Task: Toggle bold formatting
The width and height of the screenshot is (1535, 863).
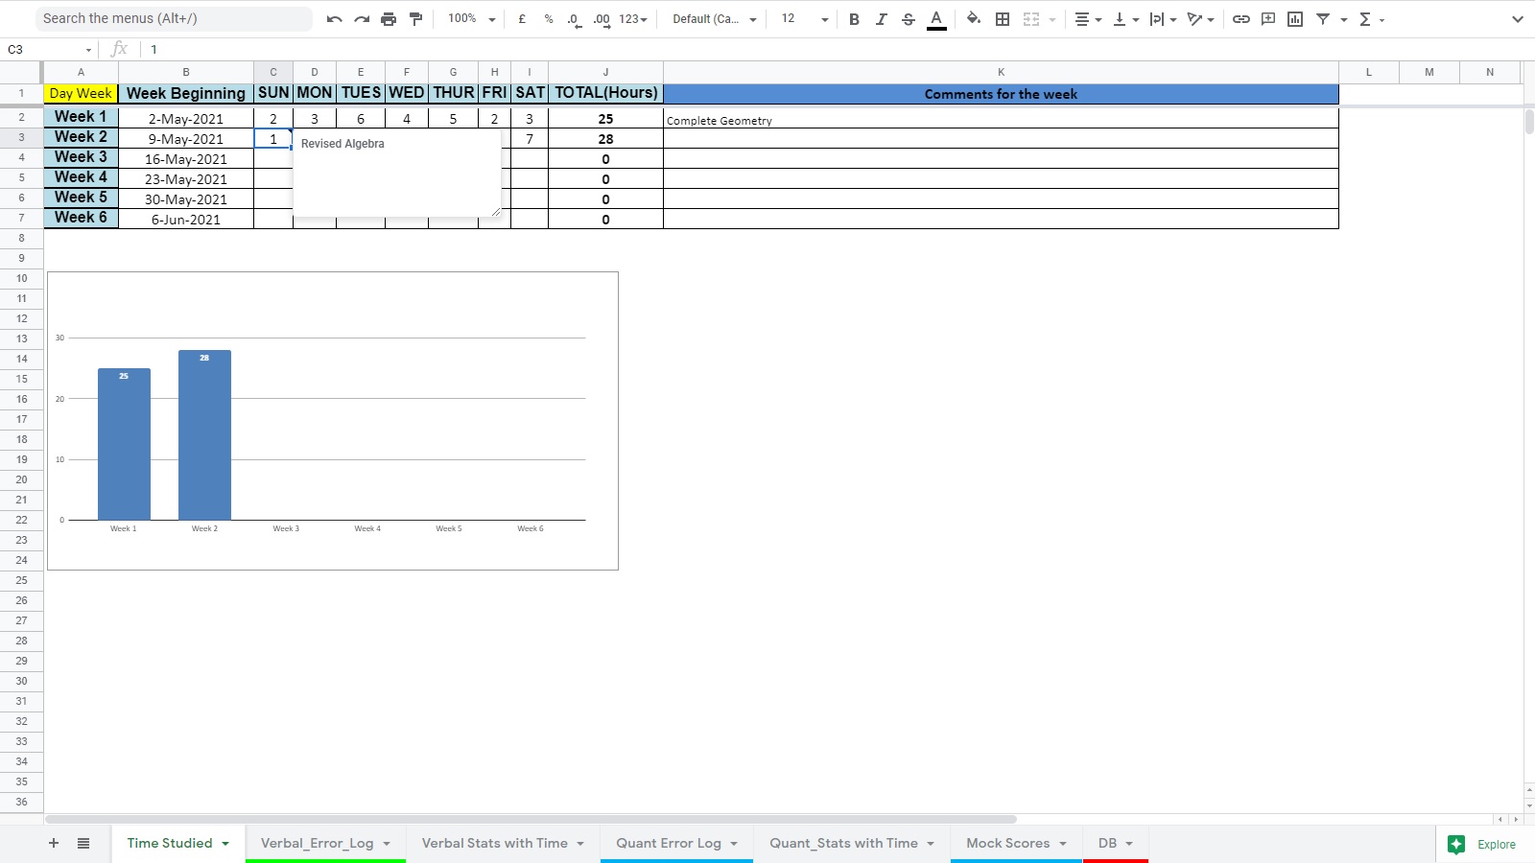Action: pos(854,19)
